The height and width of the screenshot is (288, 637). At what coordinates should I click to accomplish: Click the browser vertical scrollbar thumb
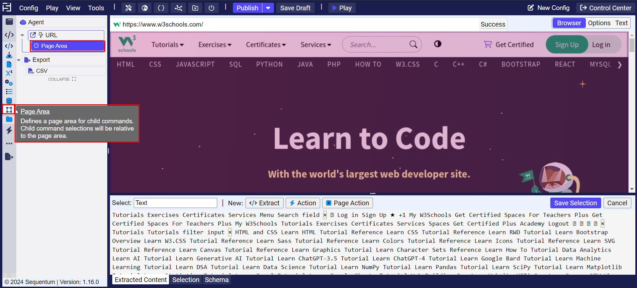pos(632,45)
